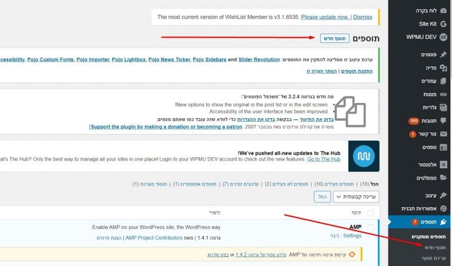452x266 pixels.
Task: Click the כיבוי deactivate link for AMP
Action: [x=335, y=236]
